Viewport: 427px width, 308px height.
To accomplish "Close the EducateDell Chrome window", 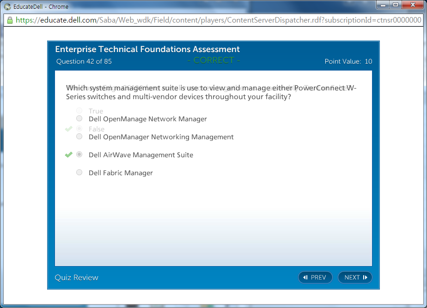I will [x=412, y=5].
